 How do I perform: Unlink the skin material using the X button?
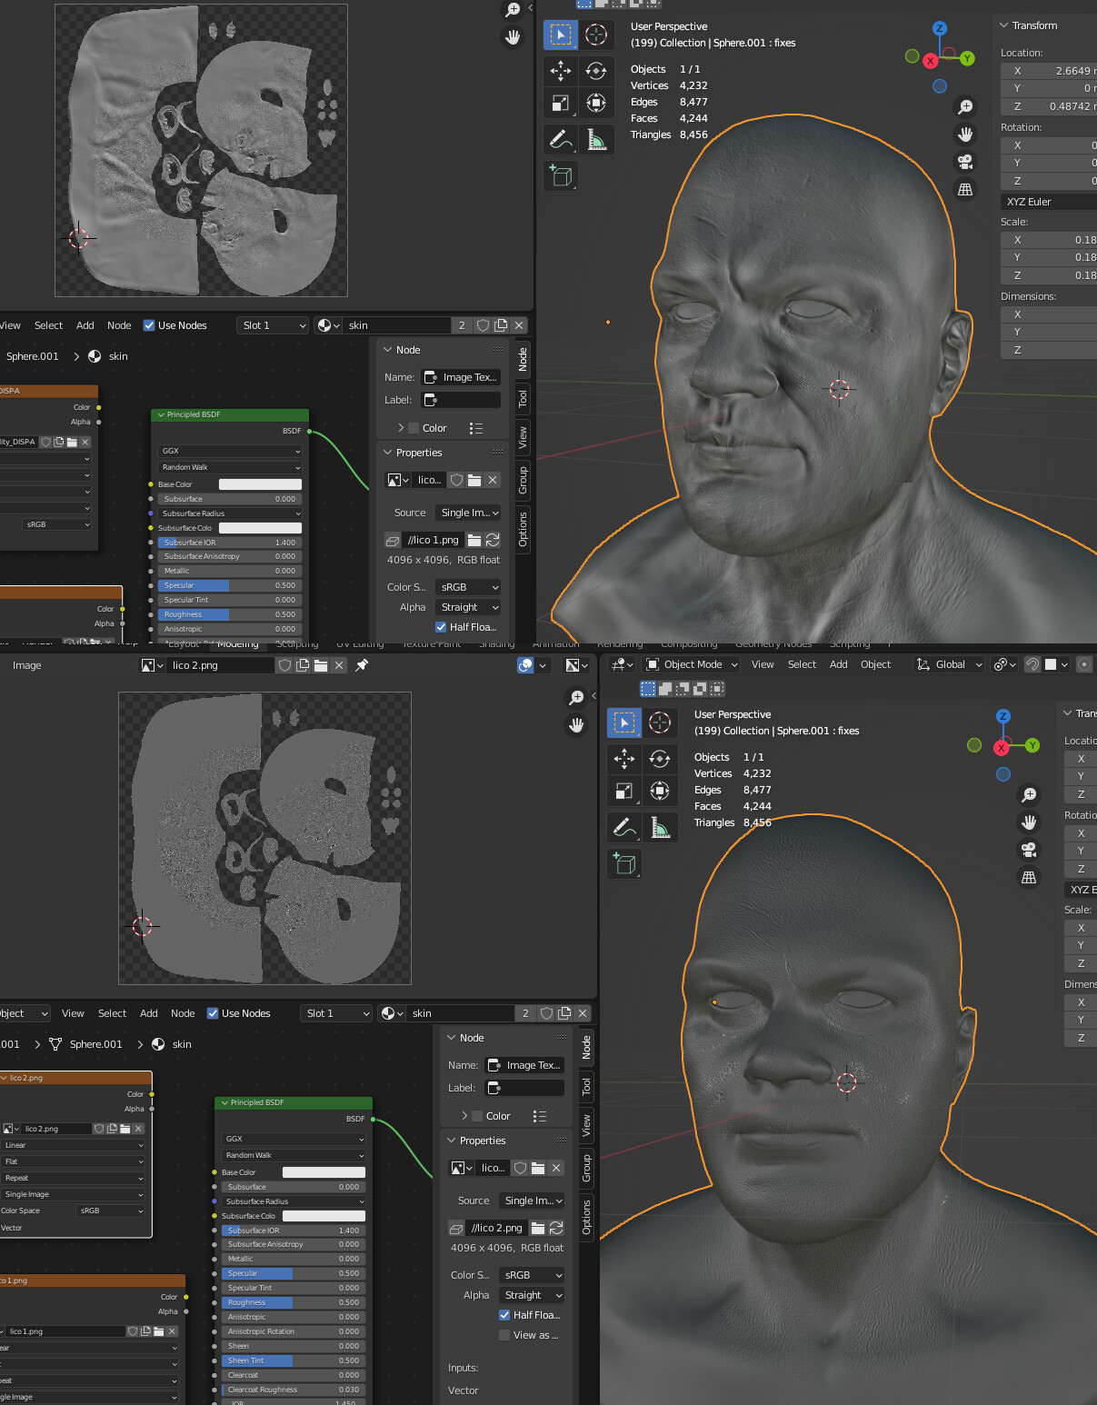coord(518,324)
